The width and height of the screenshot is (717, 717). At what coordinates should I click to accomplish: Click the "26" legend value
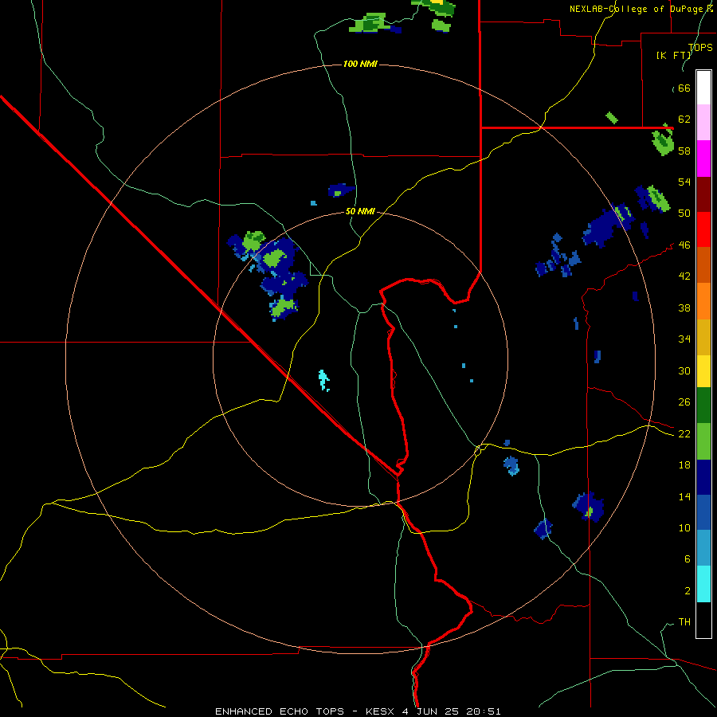point(684,402)
